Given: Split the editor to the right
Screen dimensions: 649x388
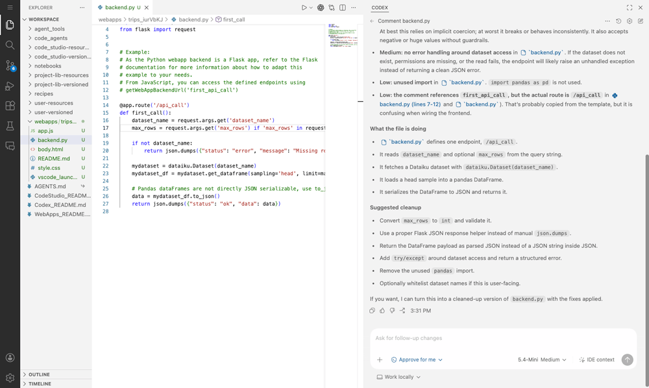Looking at the screenshot, I should click(x=343, y=7).
